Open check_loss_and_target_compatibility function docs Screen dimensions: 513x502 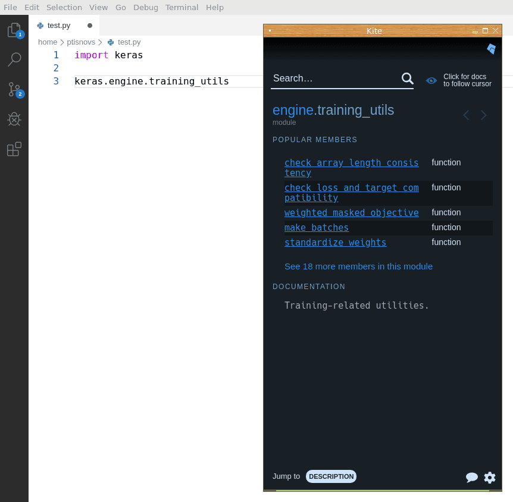(x=351, y=193)
